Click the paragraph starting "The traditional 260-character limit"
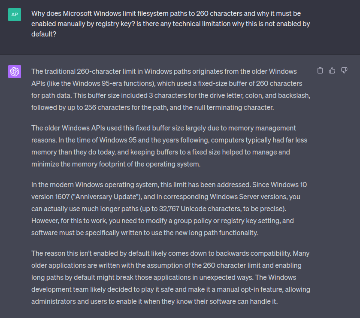Image resolution: width=360 pixels, height=318 pixels. click(x=170, y=89)
